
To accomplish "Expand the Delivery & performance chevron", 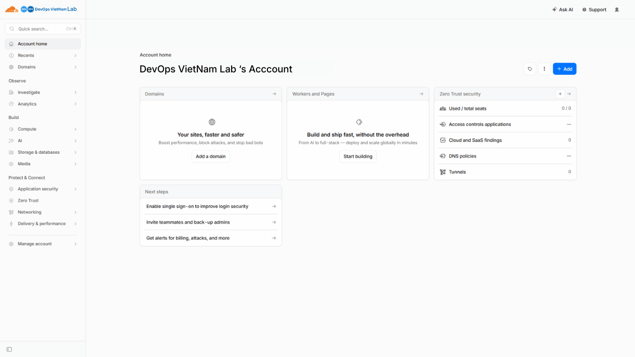I will pyautogui.click(x=75, y=224).
